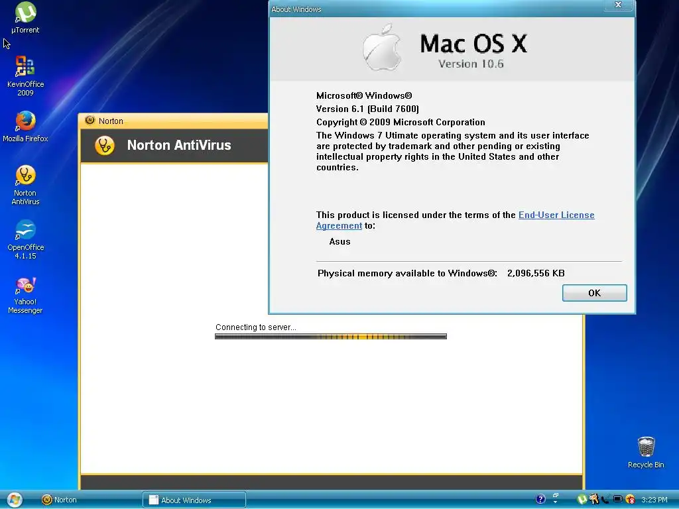Open the Recycle Bin on the desktop
The image size is (679, 509).
[x=646, y=452]
